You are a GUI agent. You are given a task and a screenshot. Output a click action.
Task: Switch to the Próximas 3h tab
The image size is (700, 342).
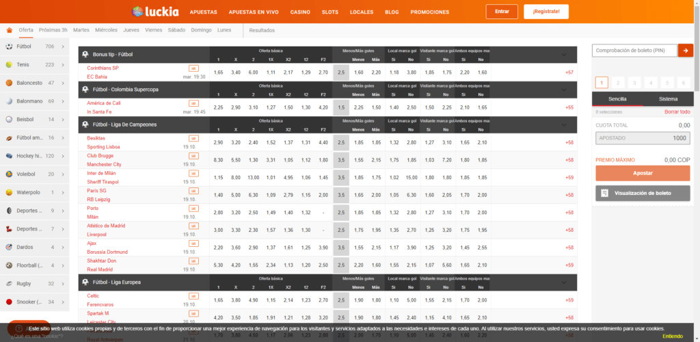[x=53, y=30]
